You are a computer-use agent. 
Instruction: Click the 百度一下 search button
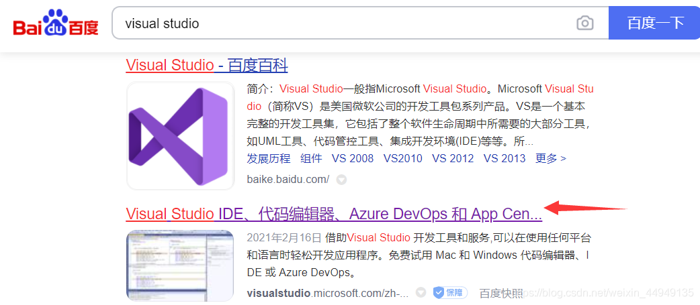(x=654, y=23)
